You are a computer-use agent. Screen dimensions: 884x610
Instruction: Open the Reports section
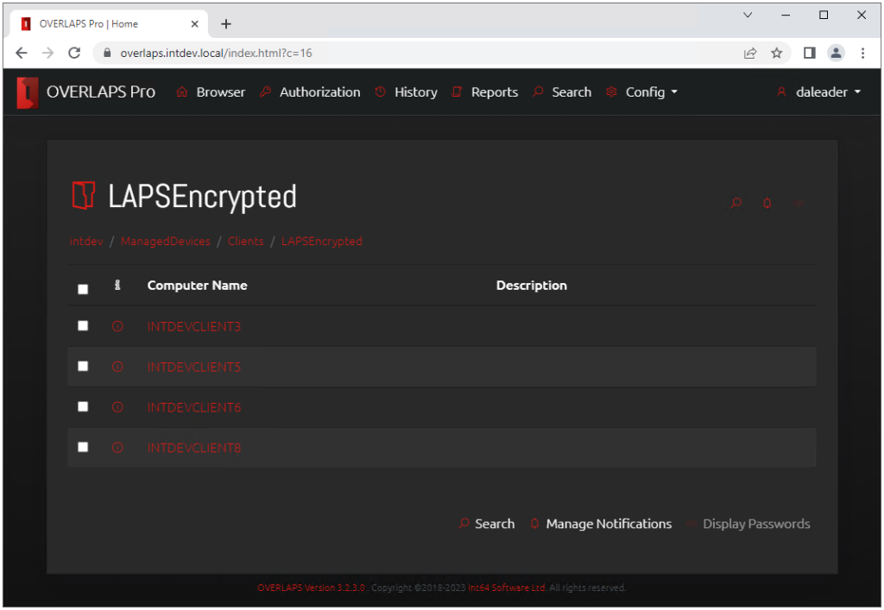click(x=485, y=92)
